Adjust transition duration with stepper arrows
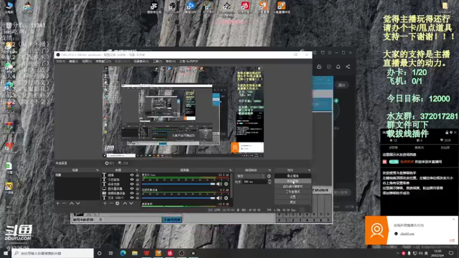Viewport: 459px width, 258px height. click(x=269, y=182)
